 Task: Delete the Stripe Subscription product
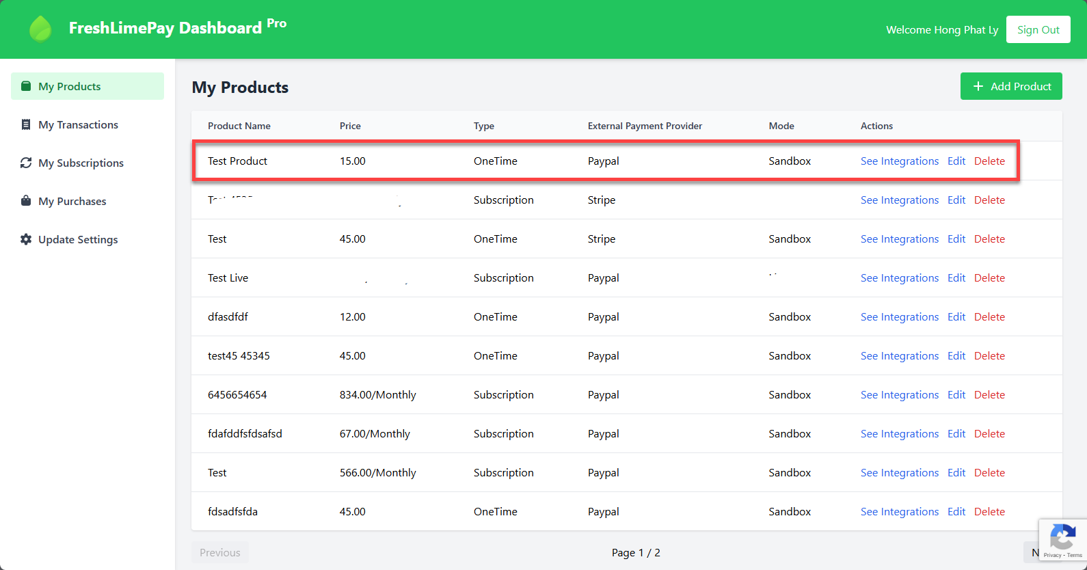(989, 200)
